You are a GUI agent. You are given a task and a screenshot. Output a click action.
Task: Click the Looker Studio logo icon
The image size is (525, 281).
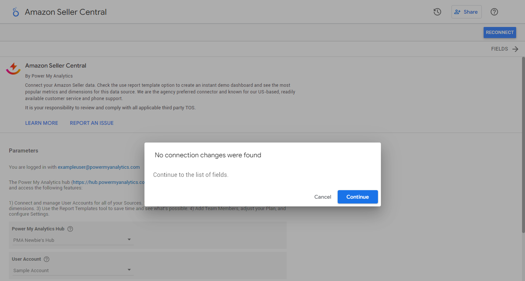tap(16, 12)
